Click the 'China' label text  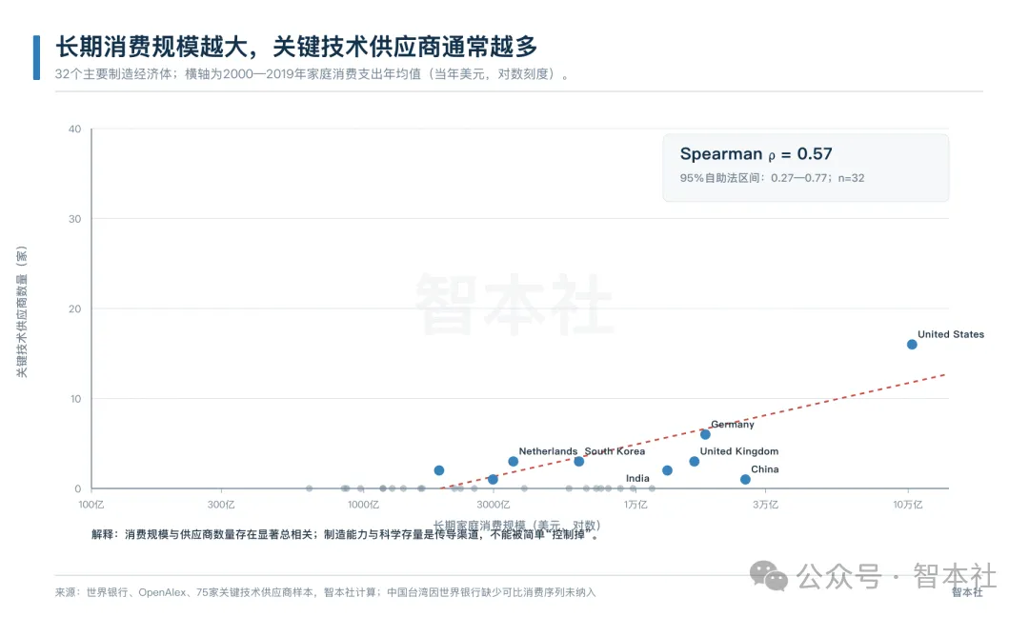tap(764, 469)
